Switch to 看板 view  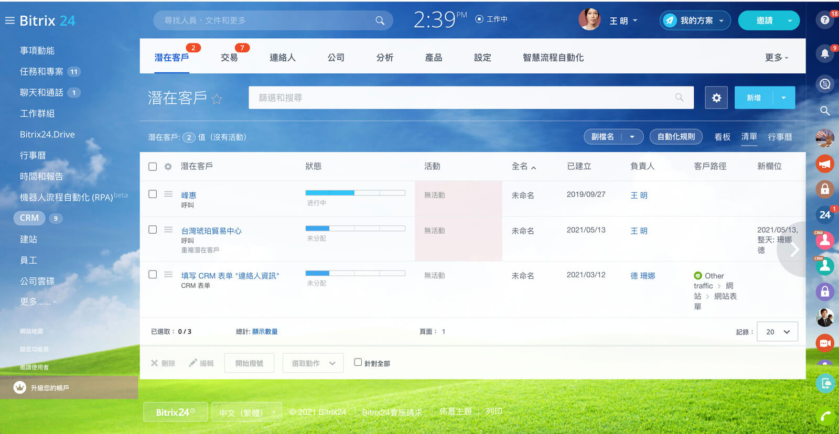click(x=723, y=137)
